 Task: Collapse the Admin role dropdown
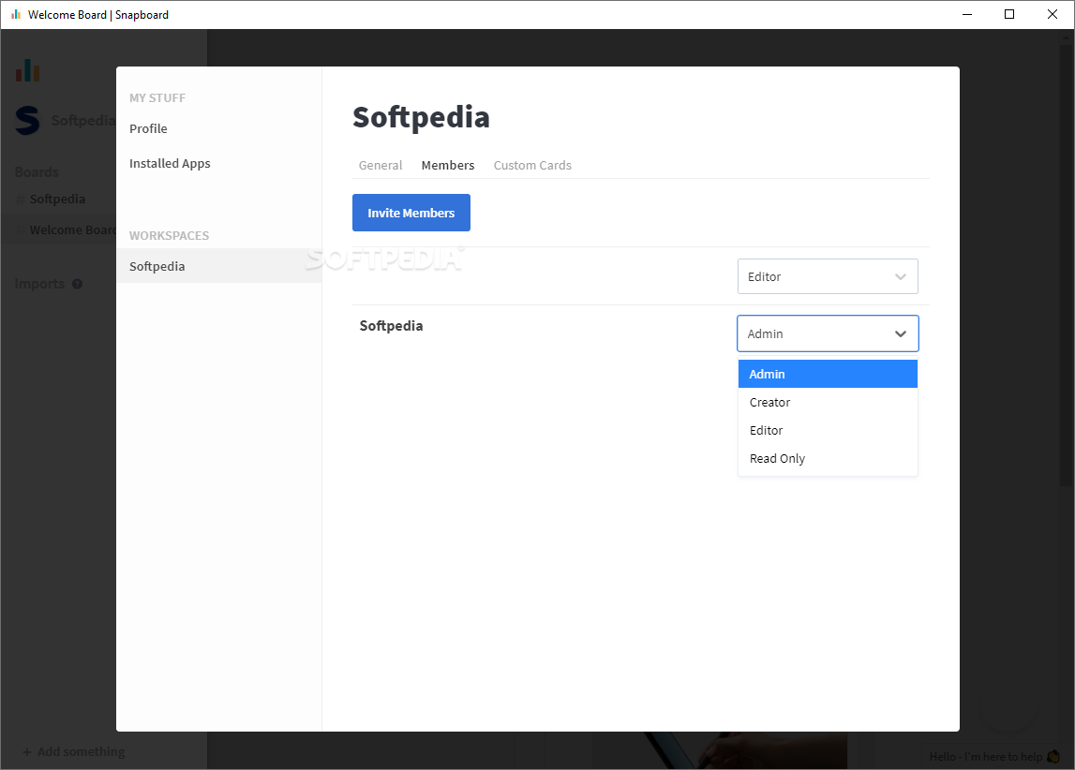pyautogui.click(x=828, y=333)
